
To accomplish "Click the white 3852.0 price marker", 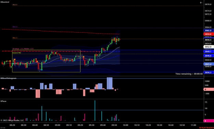I will [x=209, y=47].
